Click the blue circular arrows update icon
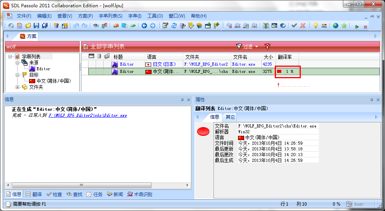This screenshot has height=211, width=385. point(174,26)
